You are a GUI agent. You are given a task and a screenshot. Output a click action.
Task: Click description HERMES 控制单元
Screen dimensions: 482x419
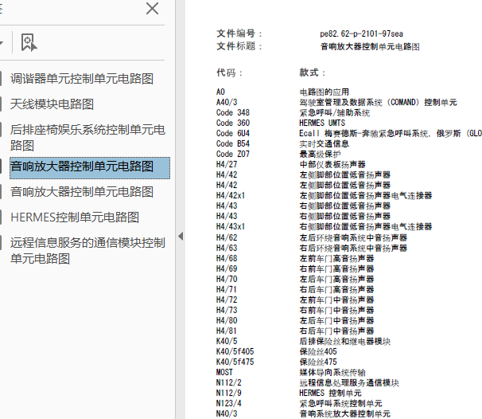tap(330, 394)
